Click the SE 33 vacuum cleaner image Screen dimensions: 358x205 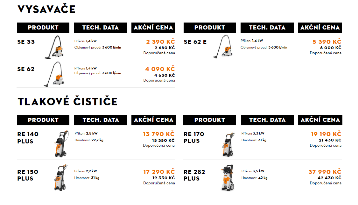point(54,47)
